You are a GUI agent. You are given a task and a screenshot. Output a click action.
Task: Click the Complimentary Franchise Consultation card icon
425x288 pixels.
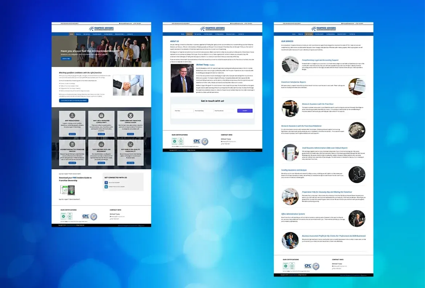[130, 116]
